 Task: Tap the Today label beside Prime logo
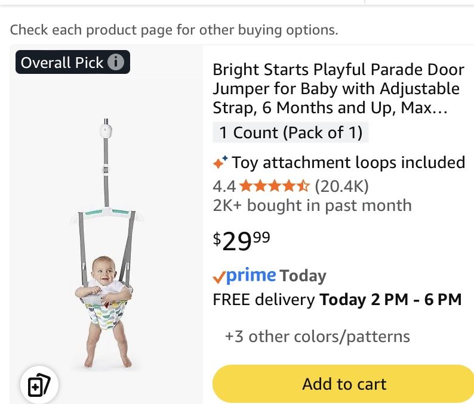(x=303, y=276)
